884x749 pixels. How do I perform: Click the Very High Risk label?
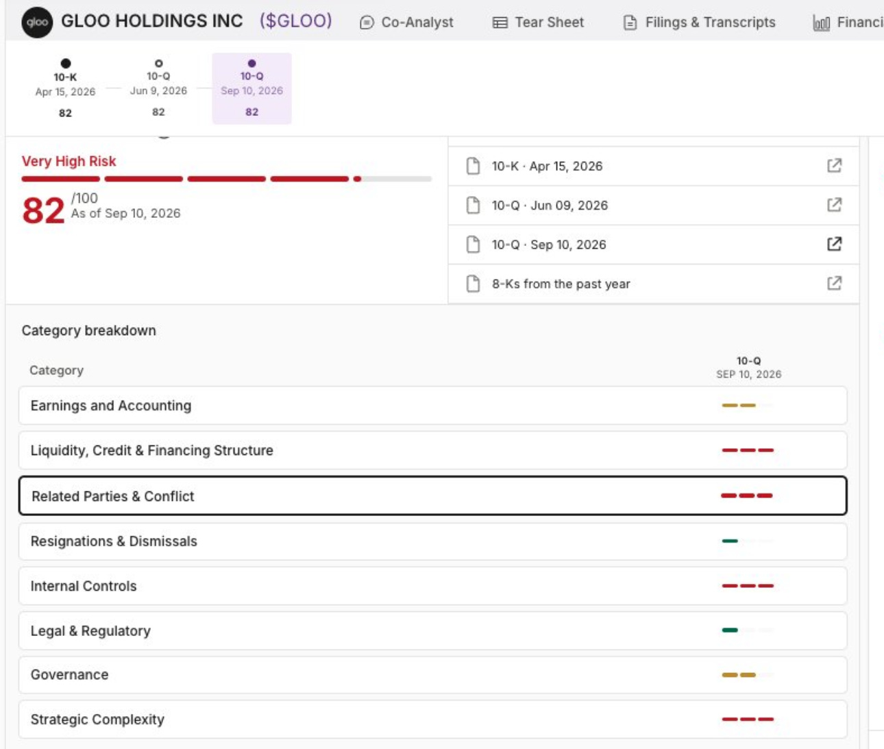(69, 161)
